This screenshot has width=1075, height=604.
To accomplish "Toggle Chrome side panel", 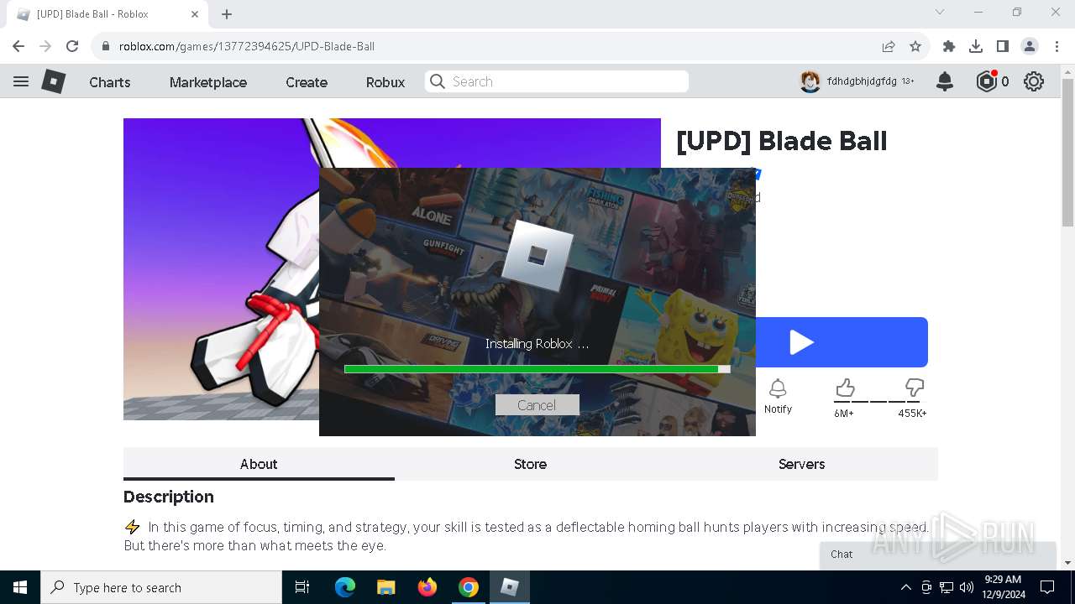I will click(x=1003, y=46).
